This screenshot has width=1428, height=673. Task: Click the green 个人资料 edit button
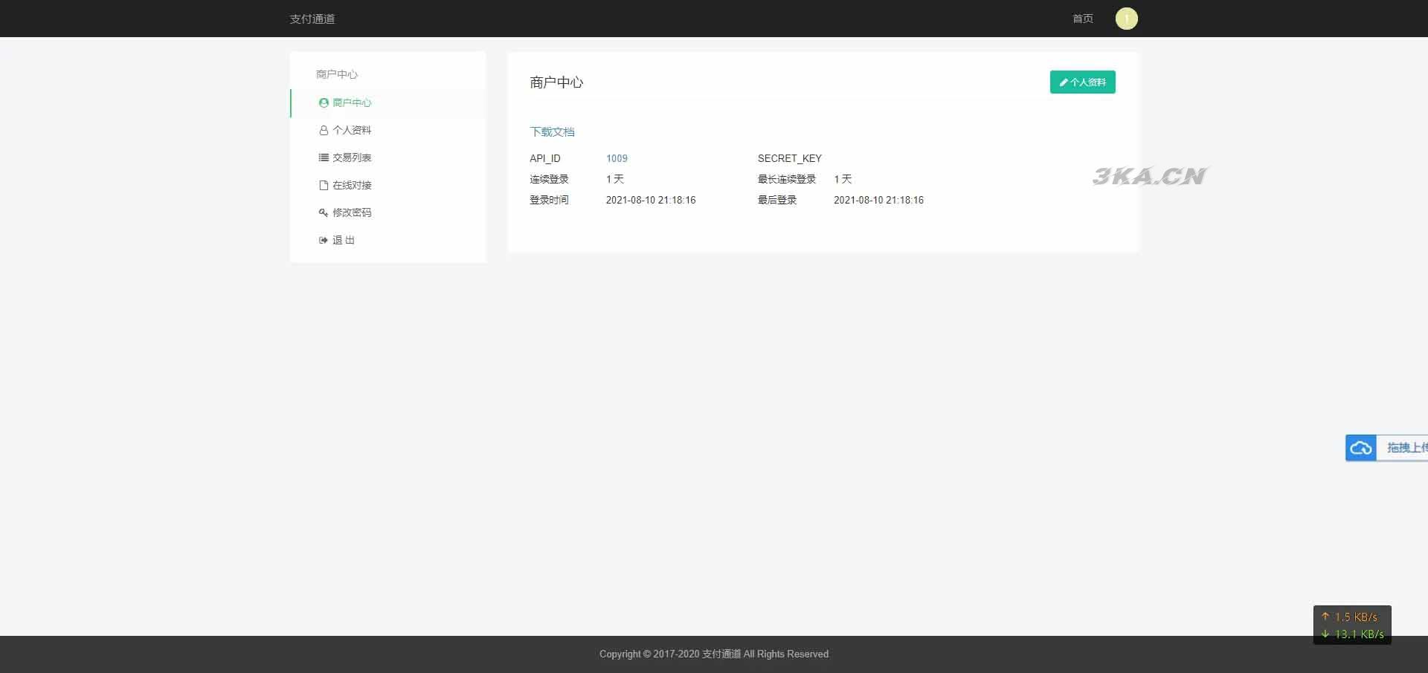click(x=1082, y=82)
